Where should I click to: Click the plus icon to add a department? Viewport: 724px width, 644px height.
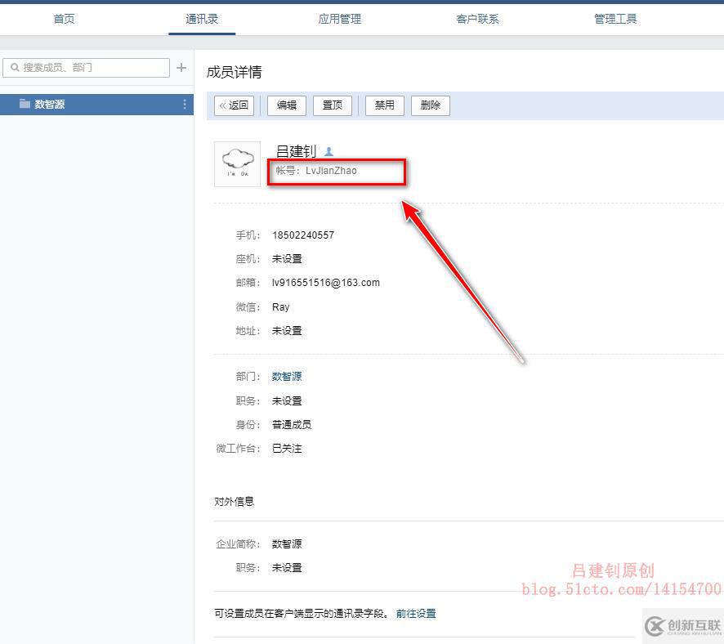click(181, 67)
